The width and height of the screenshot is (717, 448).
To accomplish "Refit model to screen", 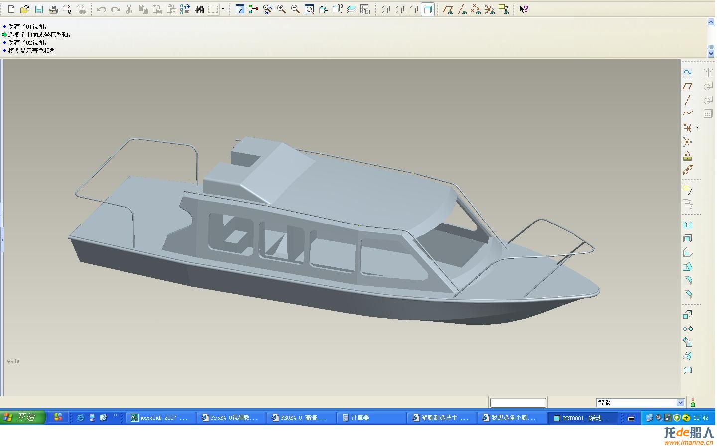I will [309, 9].
